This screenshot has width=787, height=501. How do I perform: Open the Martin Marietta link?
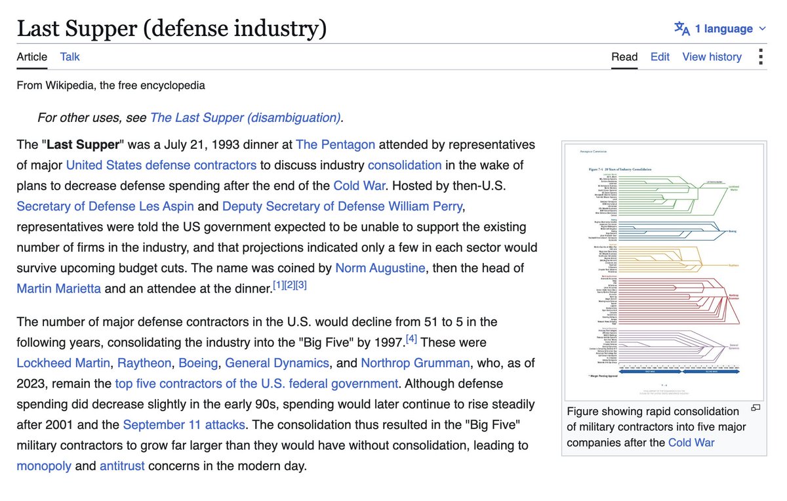tap(59, 289)
